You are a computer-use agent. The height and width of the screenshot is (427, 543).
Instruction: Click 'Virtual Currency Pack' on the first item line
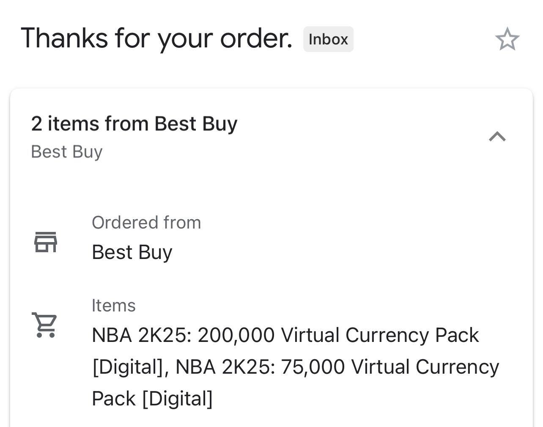[380, 335]
